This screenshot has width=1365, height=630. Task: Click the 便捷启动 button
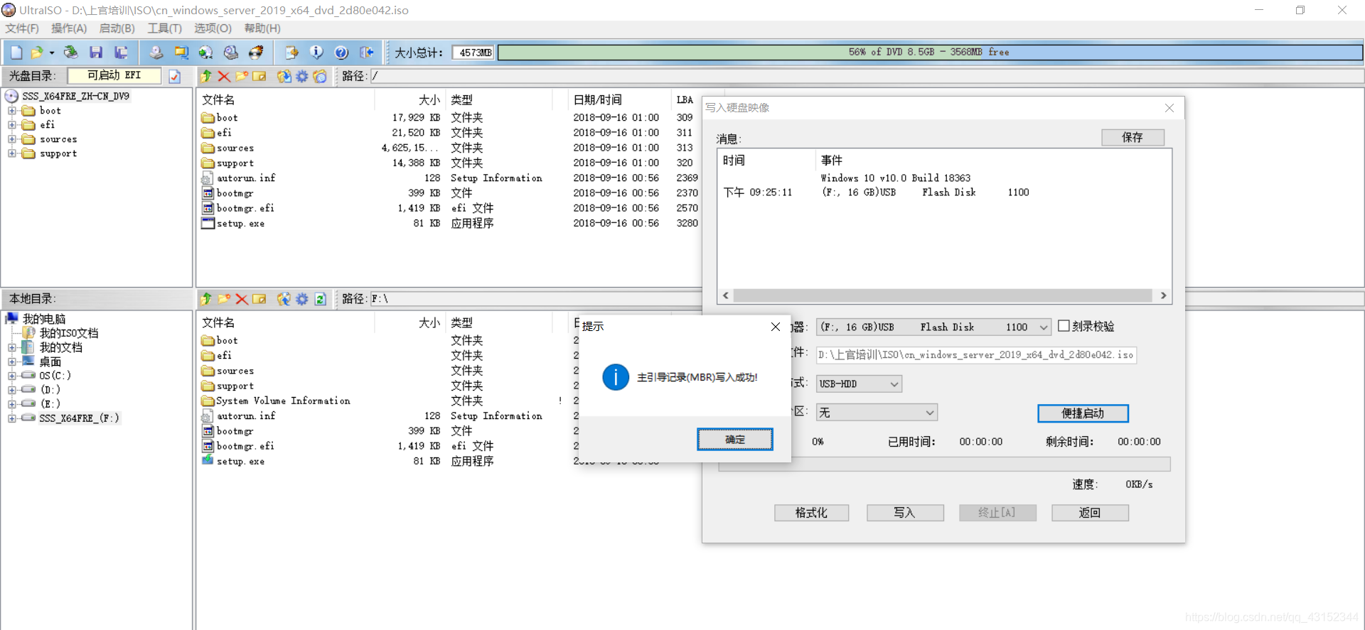1083,413
